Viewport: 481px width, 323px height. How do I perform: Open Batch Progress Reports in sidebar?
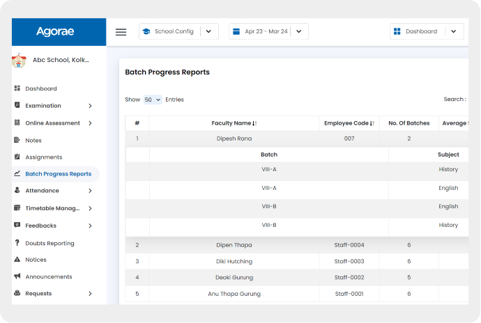58,174
